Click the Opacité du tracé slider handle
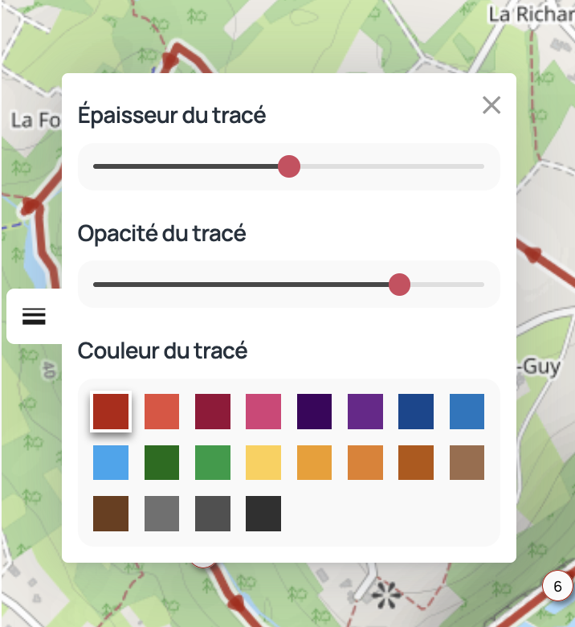This screenshot has width=575, height=627. pyautogui.click(x=399, y=285)
